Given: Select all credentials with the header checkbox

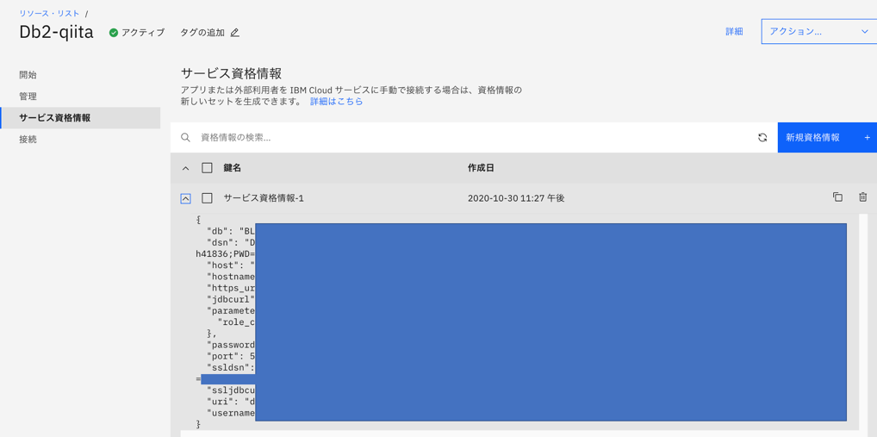Looking at the screenshot, I should 207,168.
